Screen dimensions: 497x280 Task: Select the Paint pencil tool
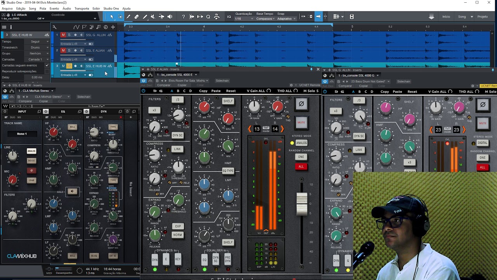click(x=145, y=17)
